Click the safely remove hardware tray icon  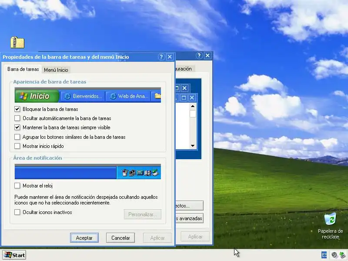(342, 255)
